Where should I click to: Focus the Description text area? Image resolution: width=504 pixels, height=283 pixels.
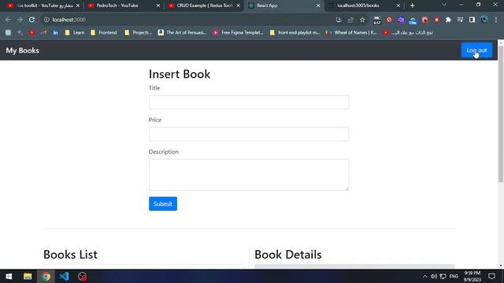pos(249,175)
